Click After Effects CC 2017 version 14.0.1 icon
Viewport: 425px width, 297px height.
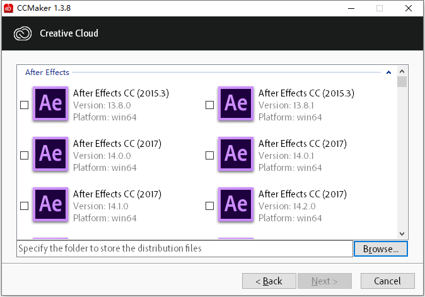[x=236, y=154]
